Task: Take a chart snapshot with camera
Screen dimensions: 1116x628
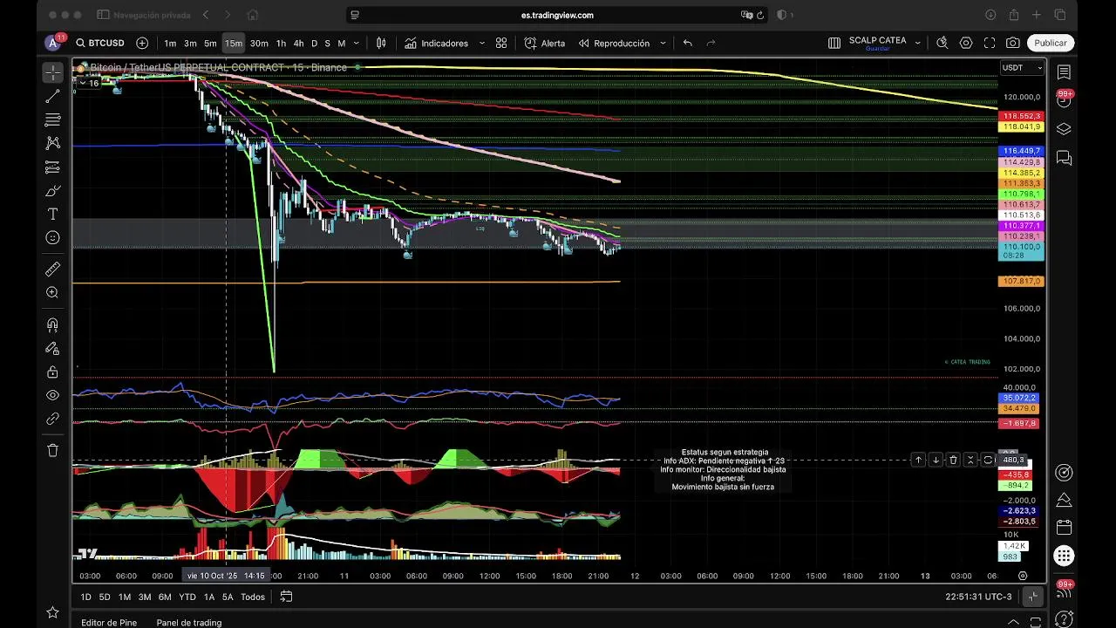Action: coord(1013,43)
